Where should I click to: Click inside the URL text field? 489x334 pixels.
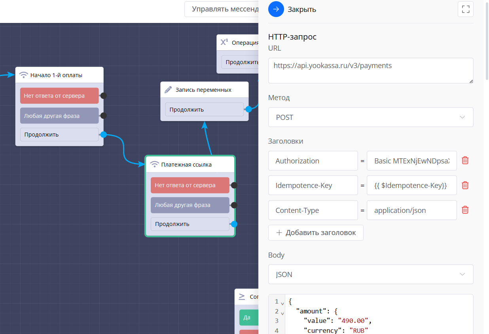[x=370, y=70]
